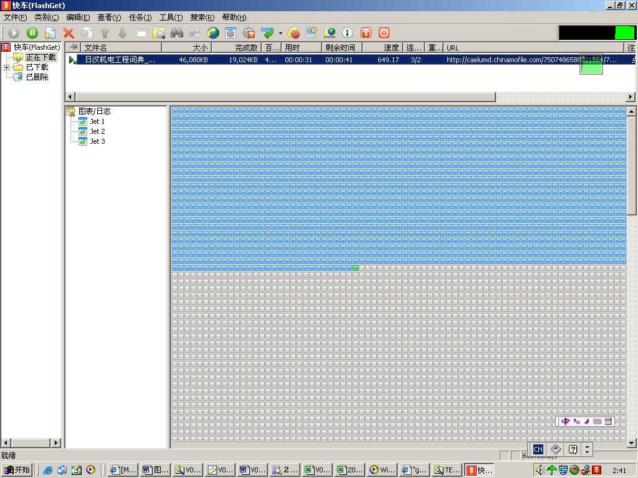Open Internet Explorer from the quick launch
The height and width of the screenshot is (478, 638).
point(47,470)
